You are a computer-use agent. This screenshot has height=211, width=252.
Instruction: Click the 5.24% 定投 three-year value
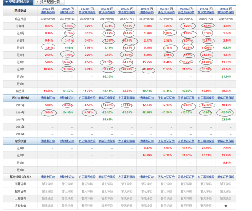(x=227, y=163)
